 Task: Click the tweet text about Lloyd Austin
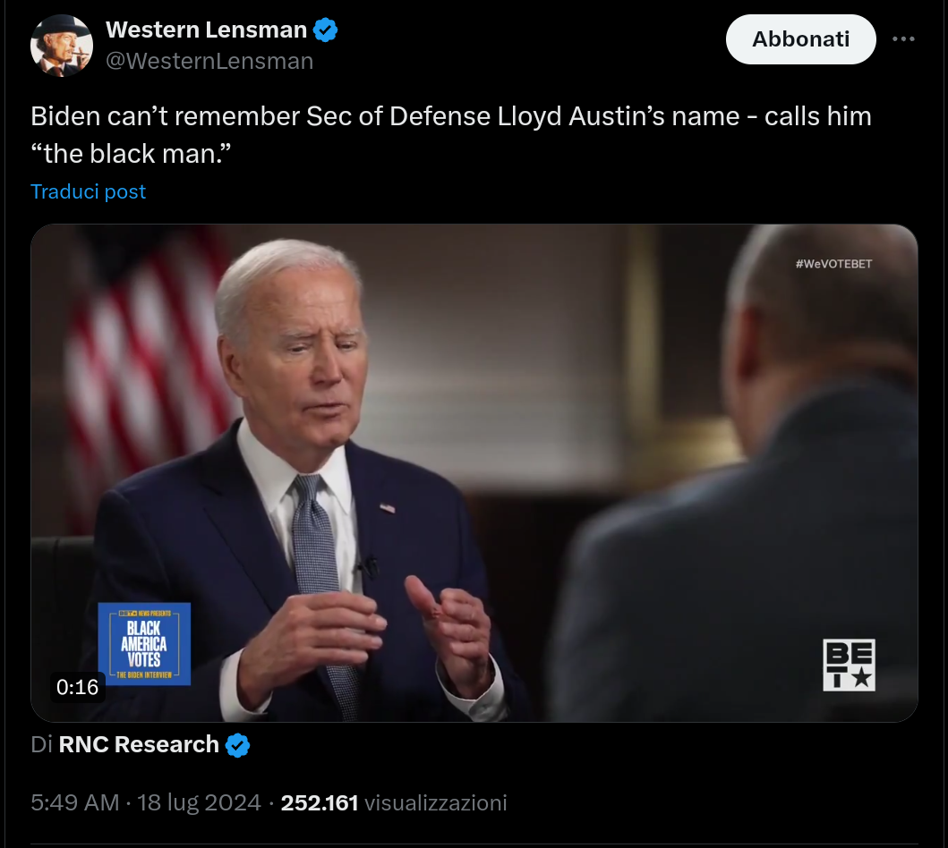451,134
